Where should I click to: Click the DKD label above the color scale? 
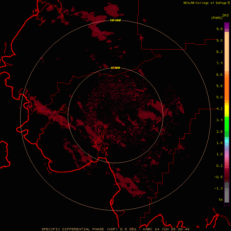226,15
